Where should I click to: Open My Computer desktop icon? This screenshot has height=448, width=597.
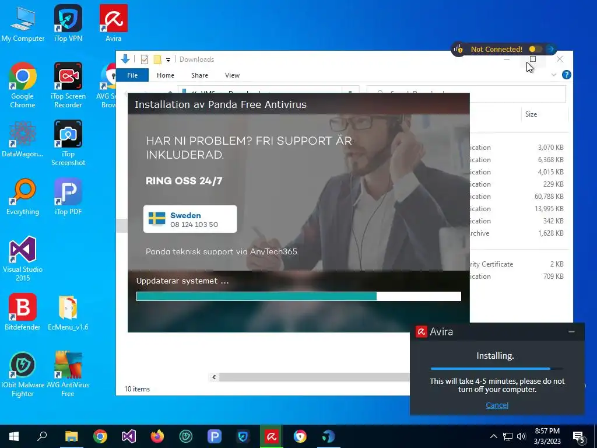tap(23, 23)
